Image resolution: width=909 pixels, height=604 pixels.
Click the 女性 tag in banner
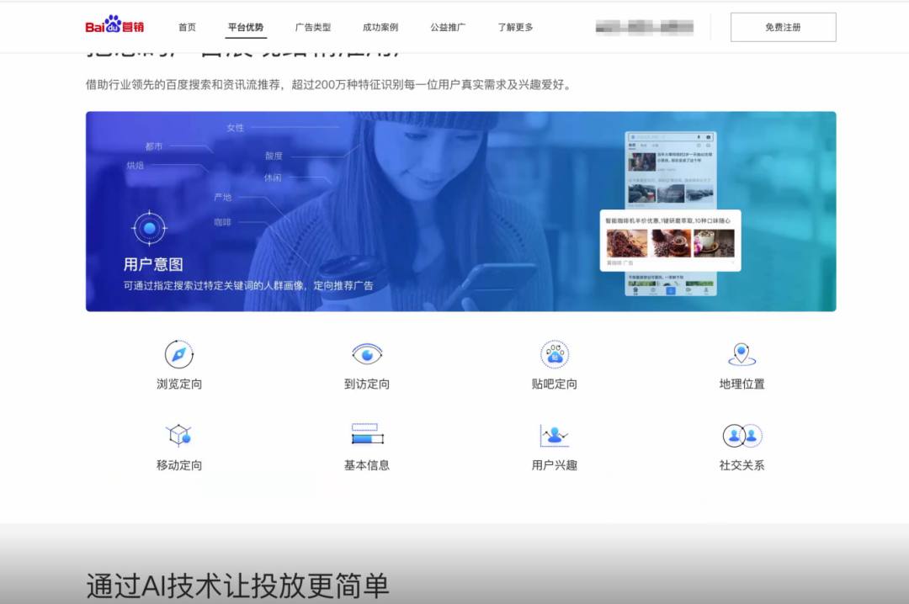pos(236,128)
